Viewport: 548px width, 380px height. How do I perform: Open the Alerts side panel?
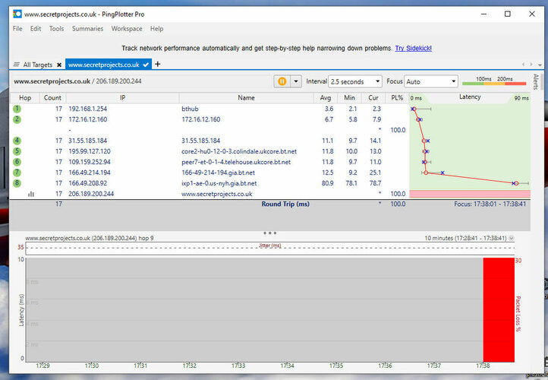click(x=536, y=81)
